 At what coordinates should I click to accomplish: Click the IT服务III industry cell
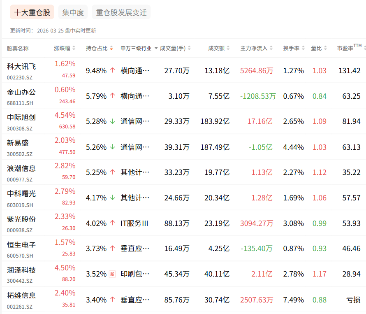(134, 223)
